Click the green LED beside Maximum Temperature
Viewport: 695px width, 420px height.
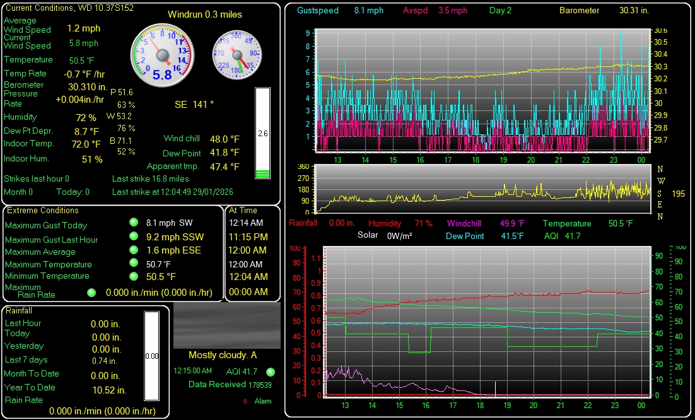pyautogui.click(x=133, y=263)
